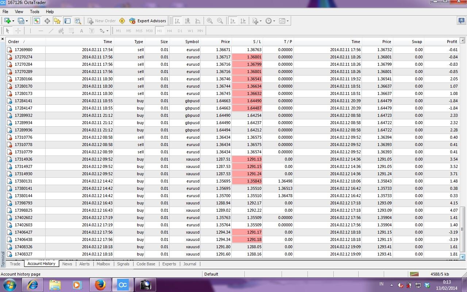Image resolution: width=467 pixels, height=292 pixels.
Task: Open the Strategy Tester icon
Action: point(78,21)
